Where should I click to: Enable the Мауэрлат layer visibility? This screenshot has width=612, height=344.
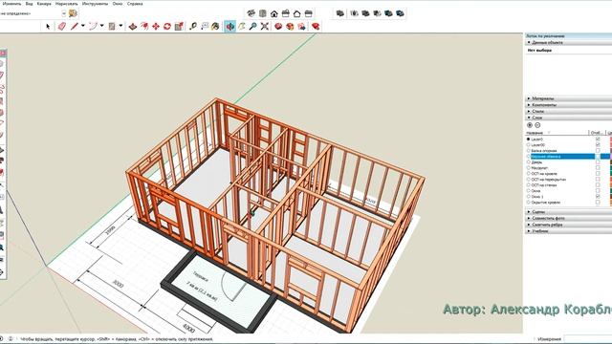point(598,168)
